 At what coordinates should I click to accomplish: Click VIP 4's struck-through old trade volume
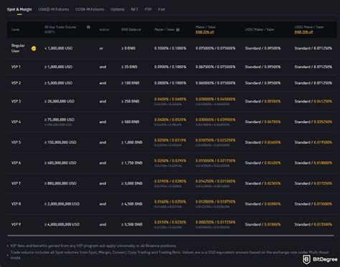pos(58,125)
